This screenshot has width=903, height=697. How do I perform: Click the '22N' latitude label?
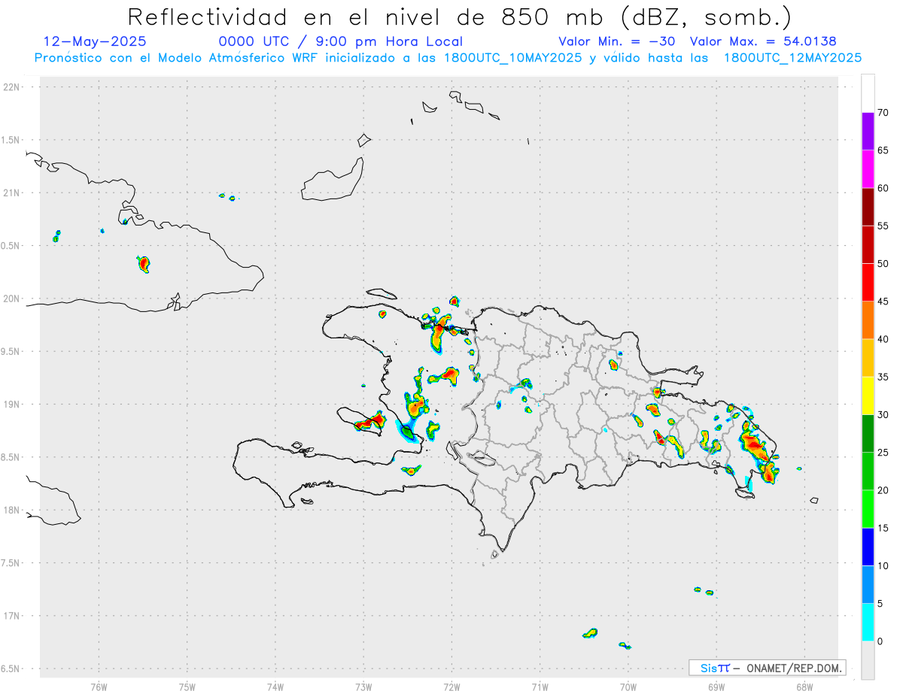pos(13,87)
